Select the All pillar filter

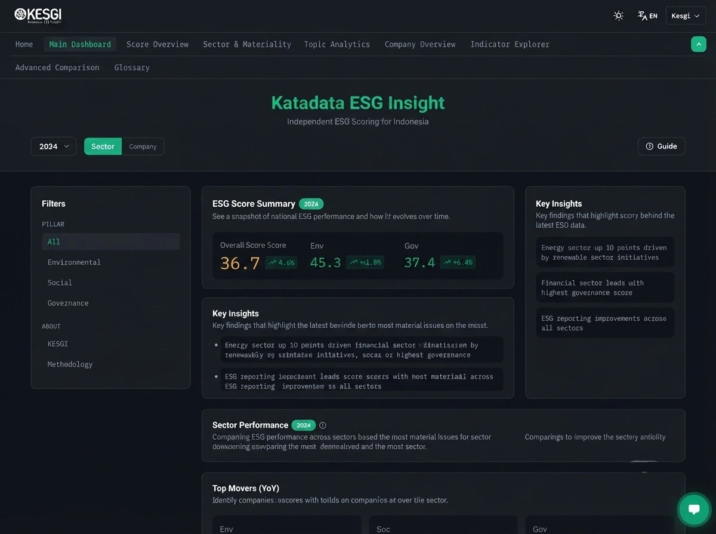[x=111, y=241]
